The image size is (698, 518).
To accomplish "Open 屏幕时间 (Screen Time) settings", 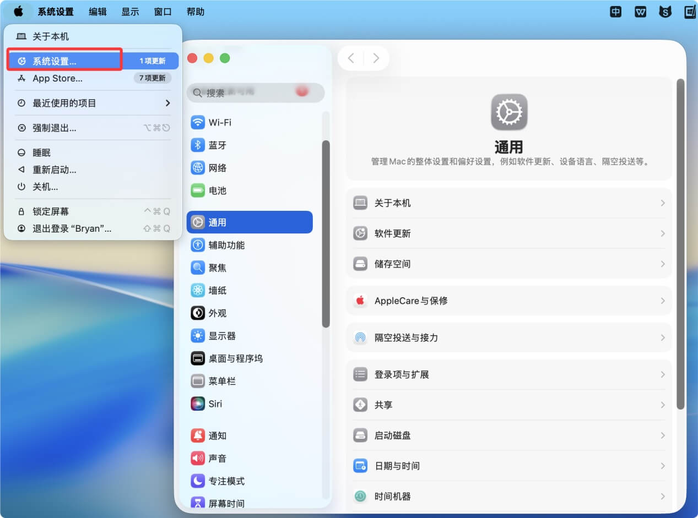I will click(226, 503).
